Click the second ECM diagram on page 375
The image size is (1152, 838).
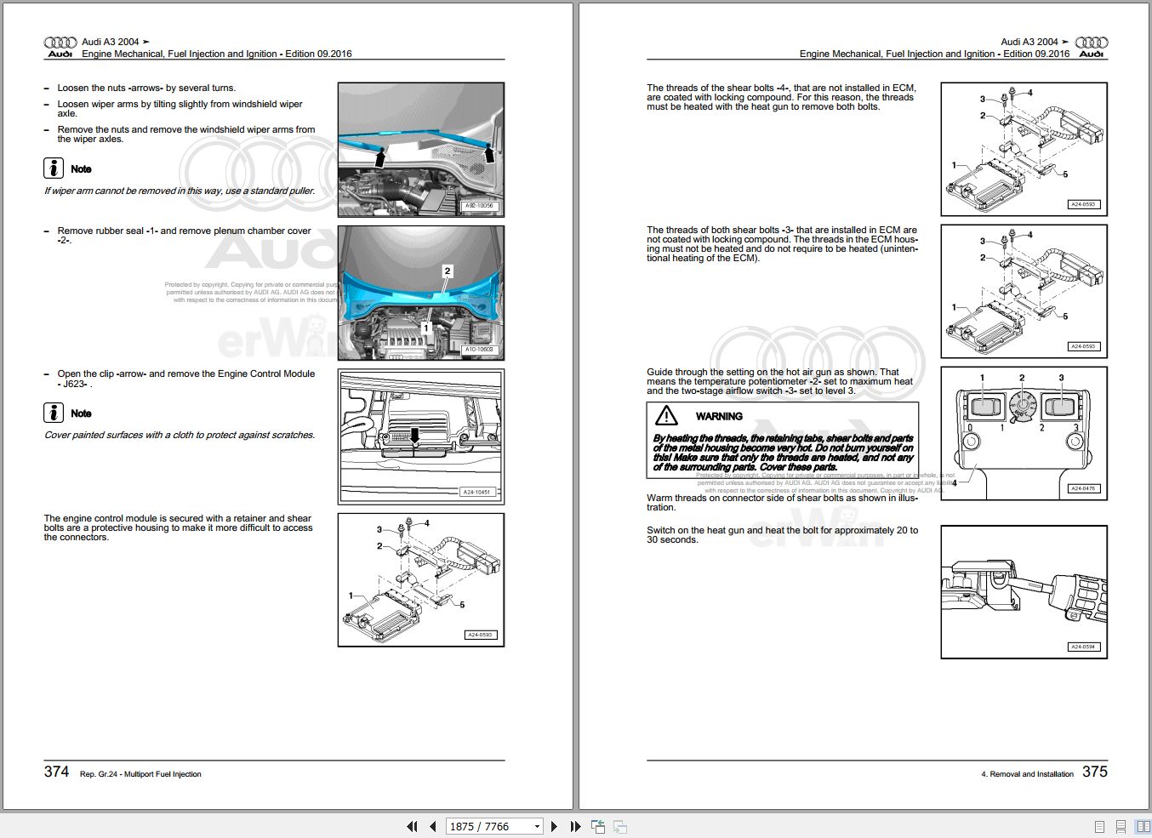(x=1024, y=291)
